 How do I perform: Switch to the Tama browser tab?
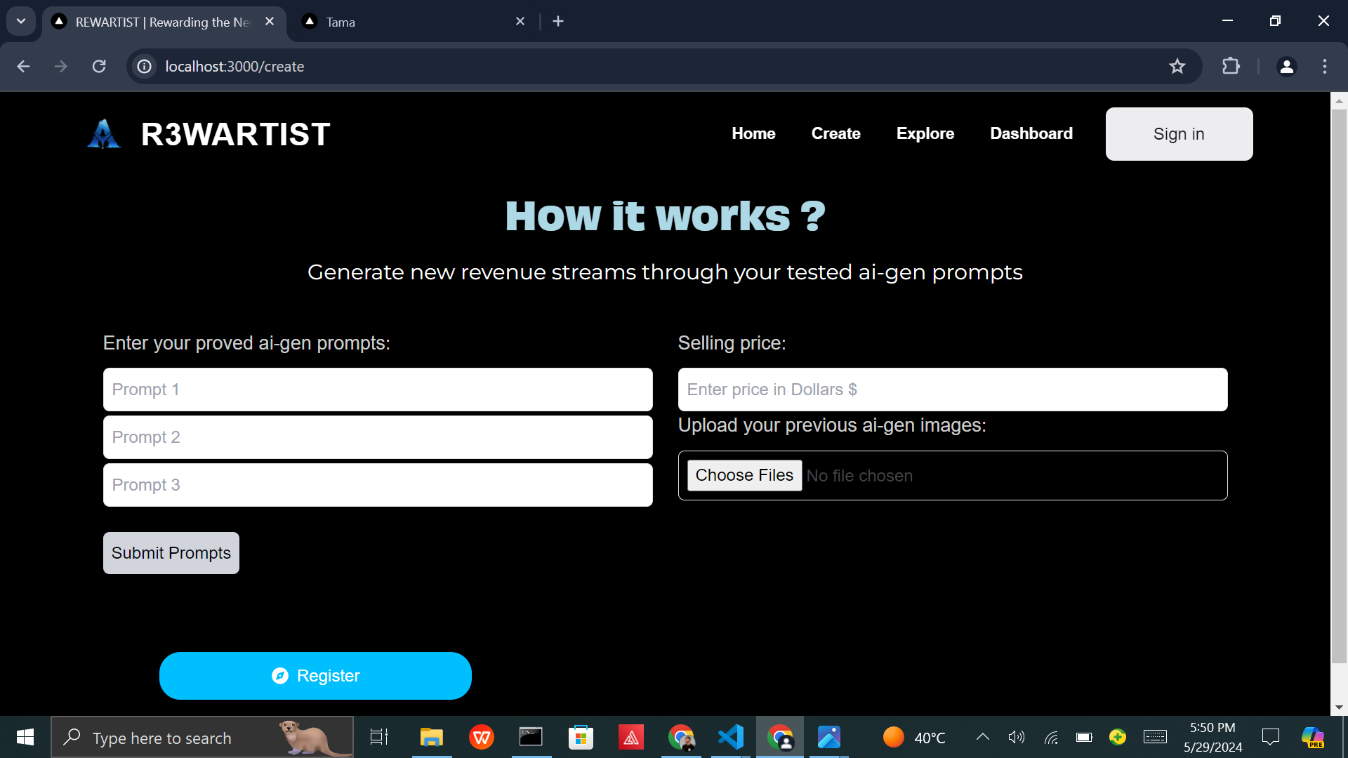tap(407, 22)
